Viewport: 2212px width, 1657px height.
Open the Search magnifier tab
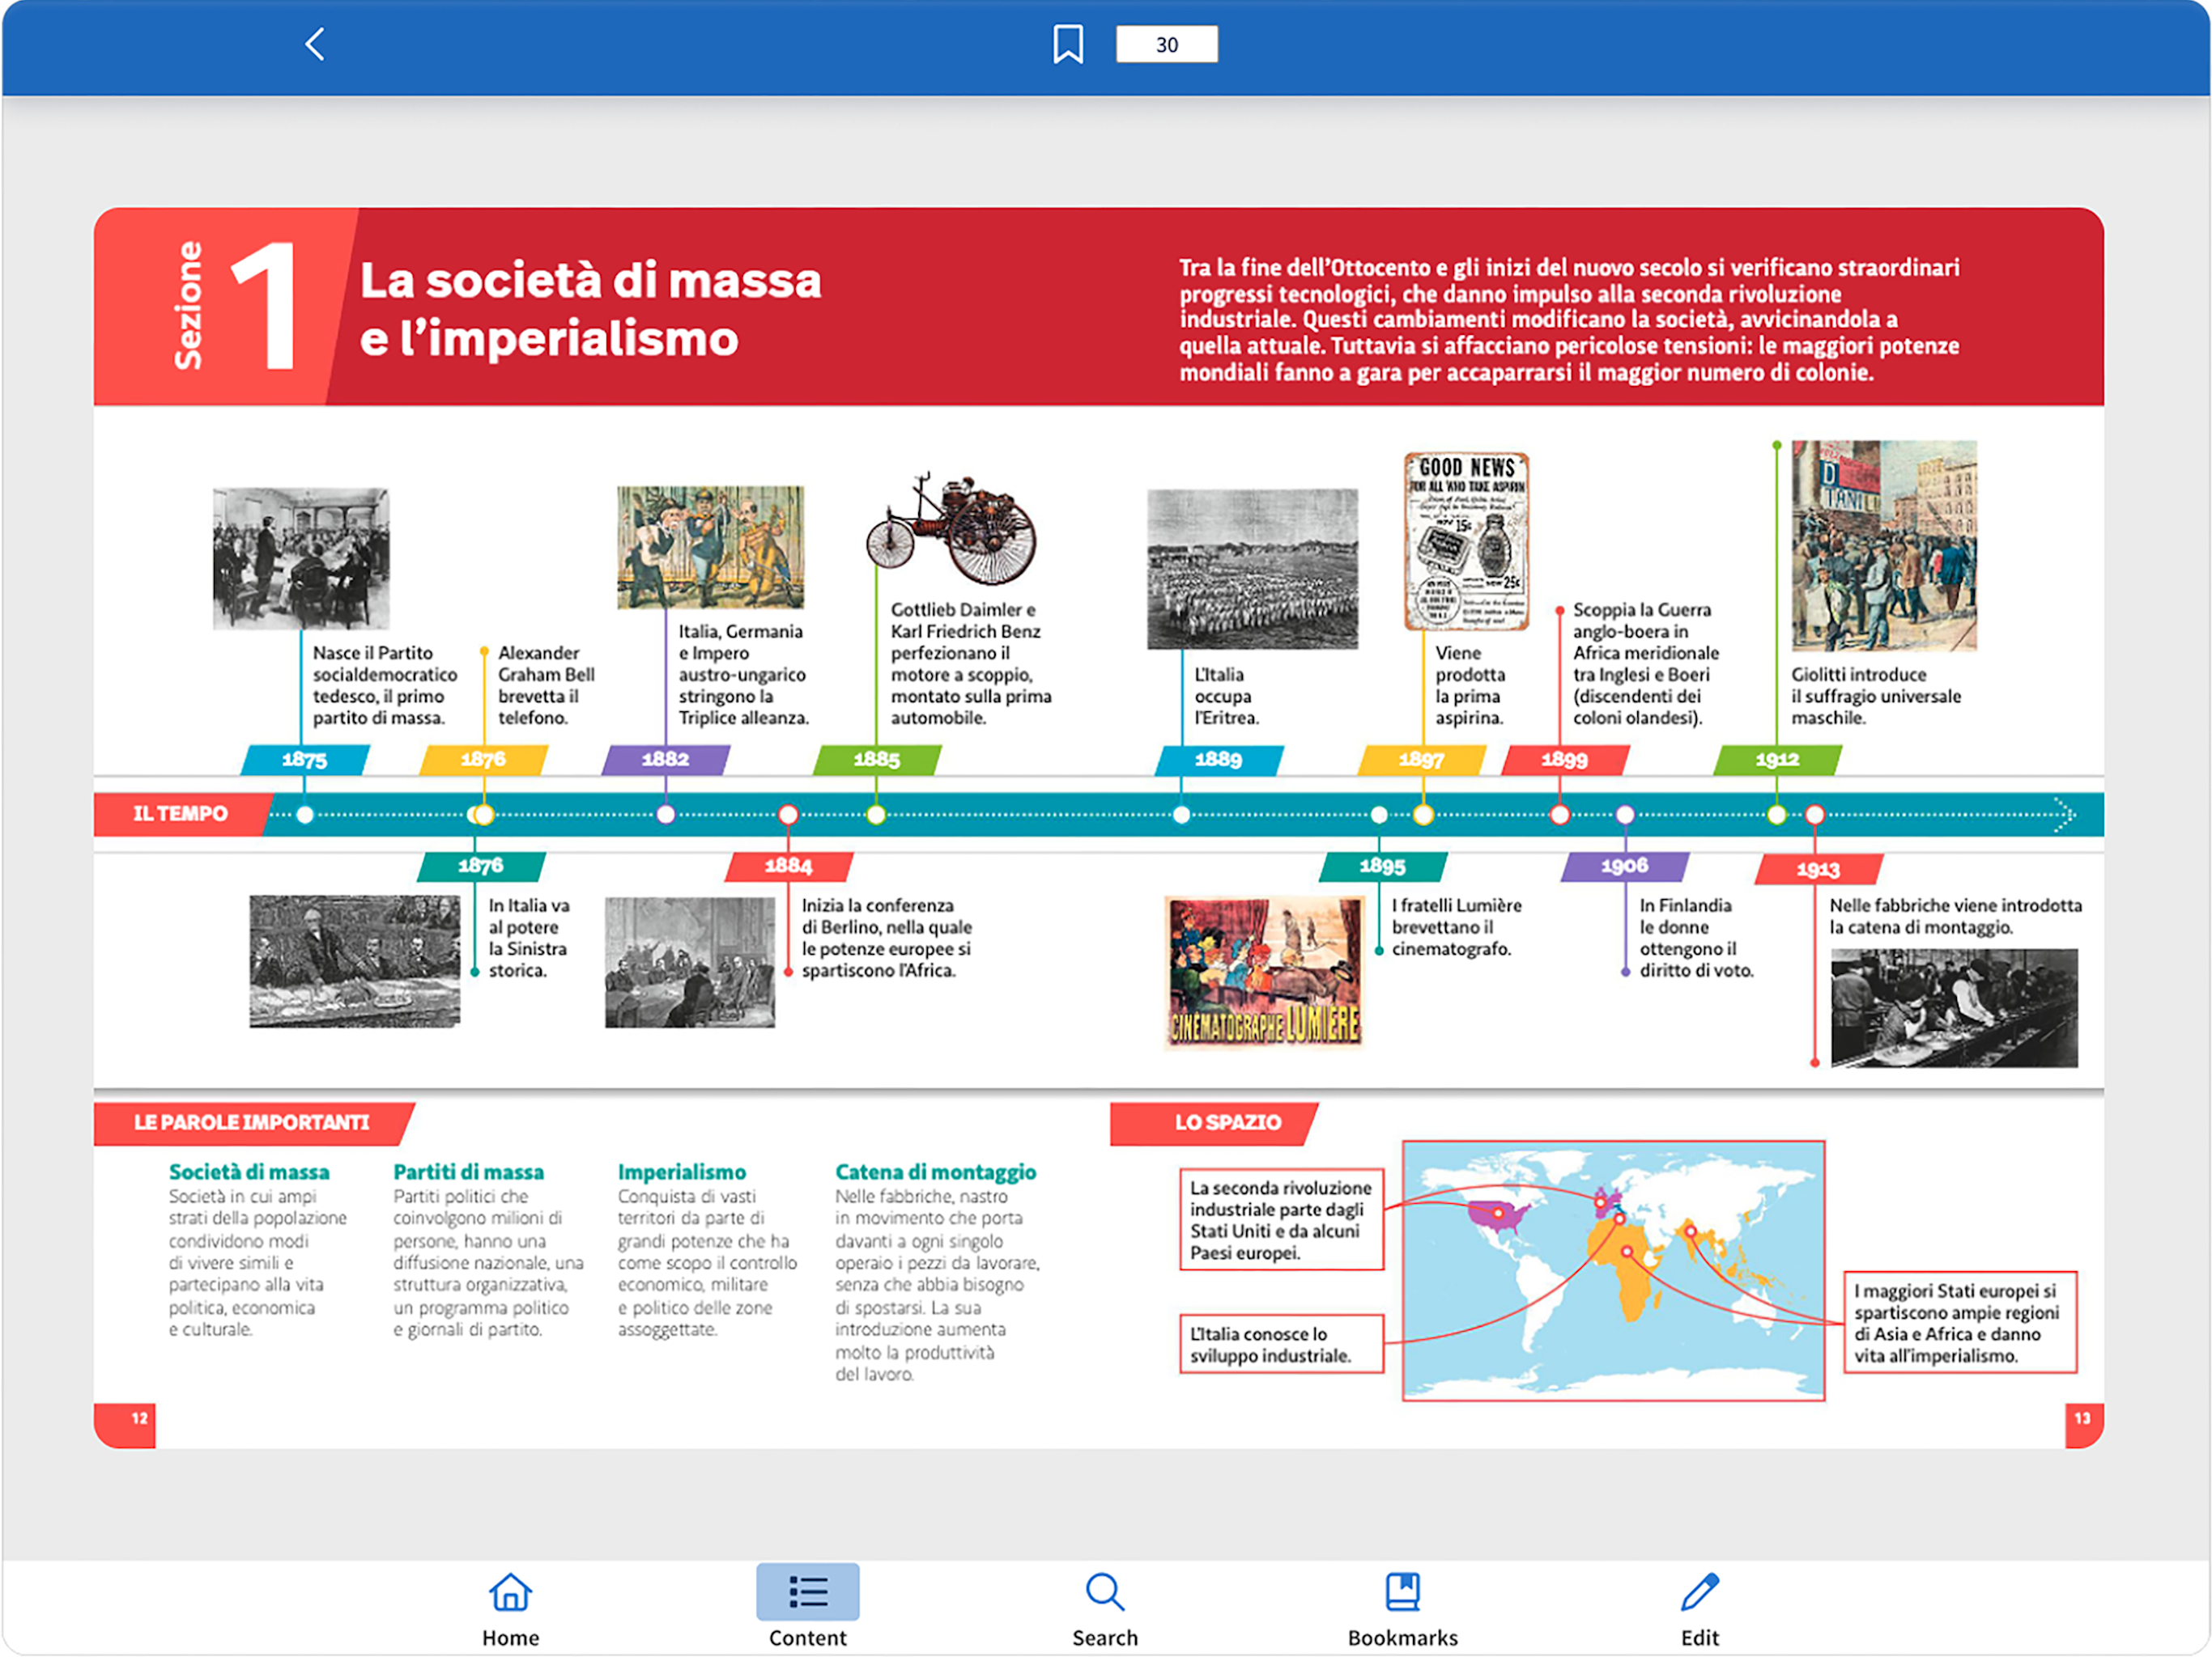click(x=1104, y=1609)
